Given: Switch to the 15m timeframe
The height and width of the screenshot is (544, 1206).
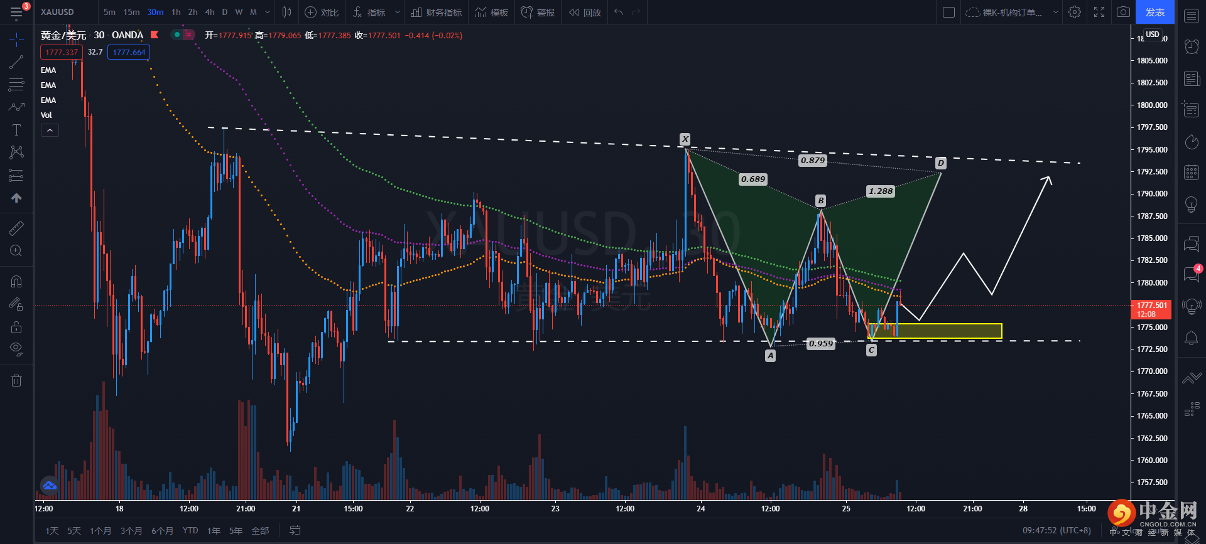Looking at the screenshot, I should [x=131, y=12].
